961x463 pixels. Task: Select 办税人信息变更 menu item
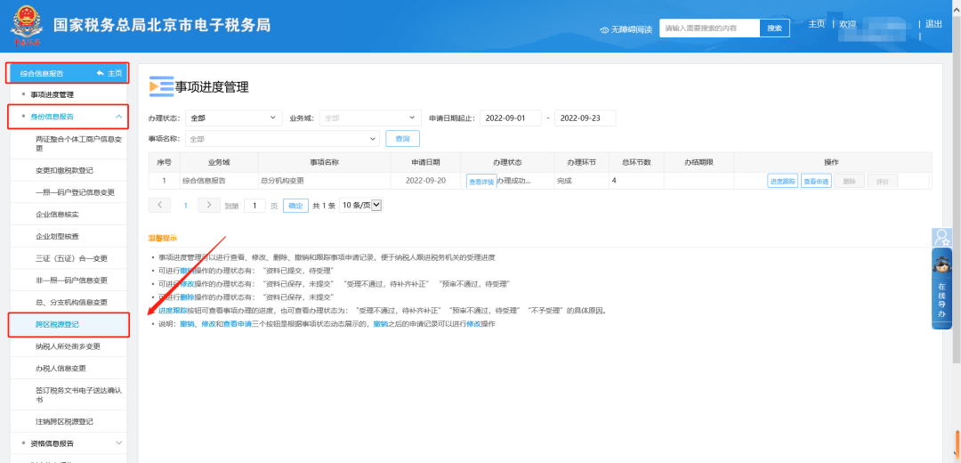(x=61, y=369)
